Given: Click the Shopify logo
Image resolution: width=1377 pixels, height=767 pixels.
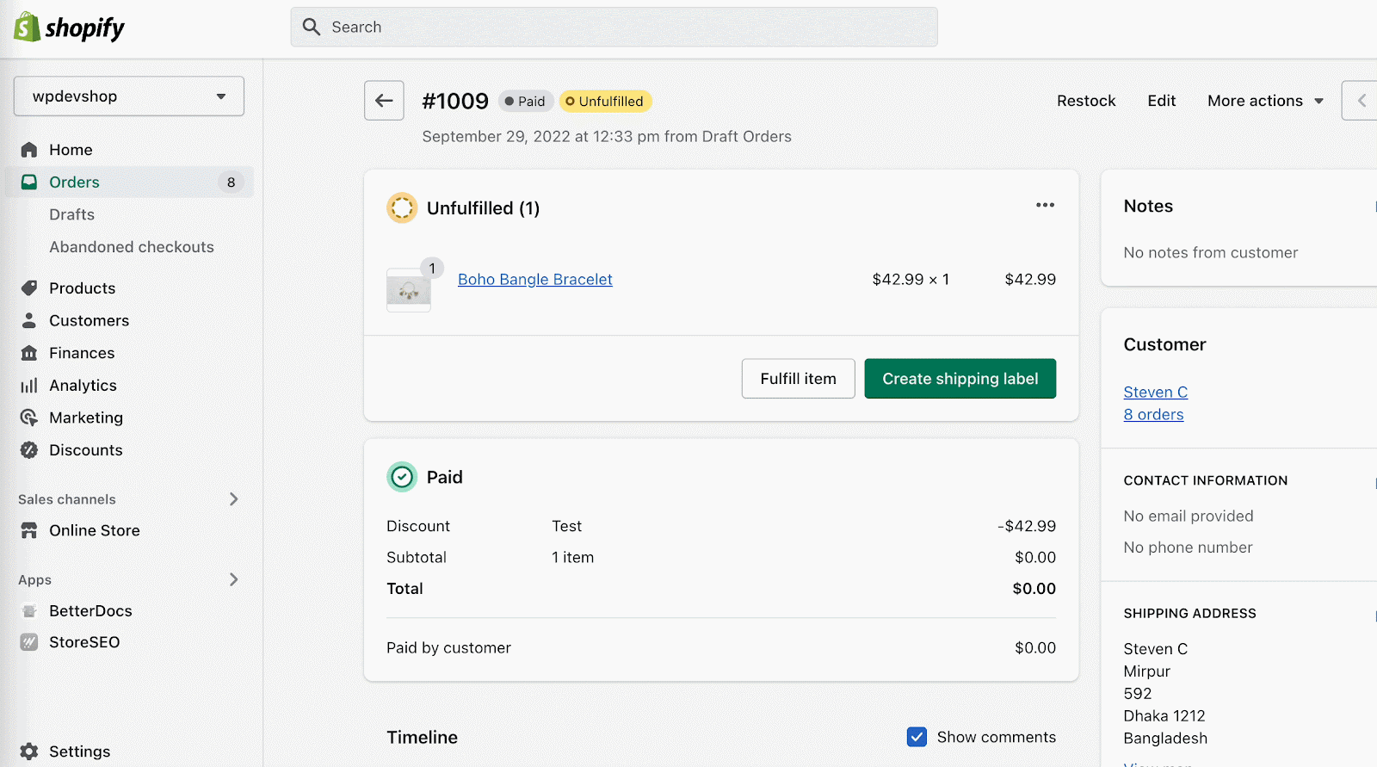Looking at the screenshot, I should (x=69, y=28).
